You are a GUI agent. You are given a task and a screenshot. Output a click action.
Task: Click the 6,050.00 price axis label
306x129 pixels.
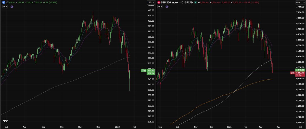point(300,122)
